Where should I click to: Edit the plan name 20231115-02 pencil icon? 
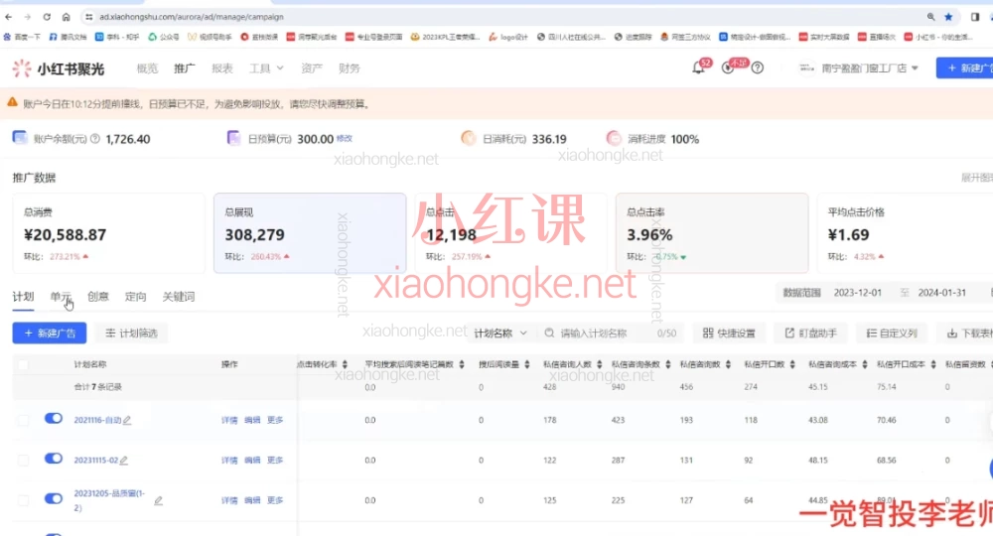click(124, 460)
